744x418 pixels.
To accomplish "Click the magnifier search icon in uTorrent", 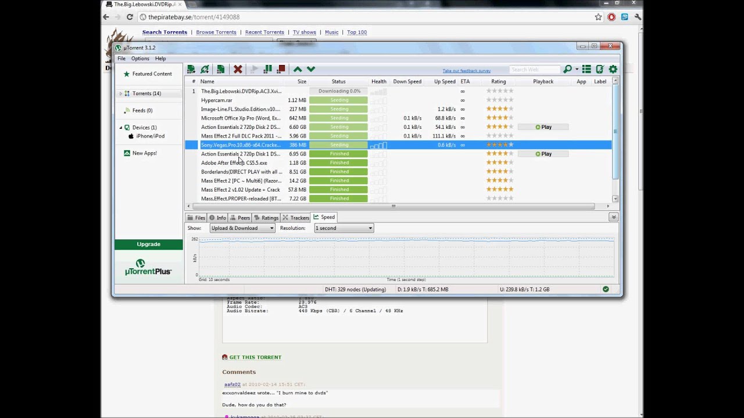I will 567,69.
